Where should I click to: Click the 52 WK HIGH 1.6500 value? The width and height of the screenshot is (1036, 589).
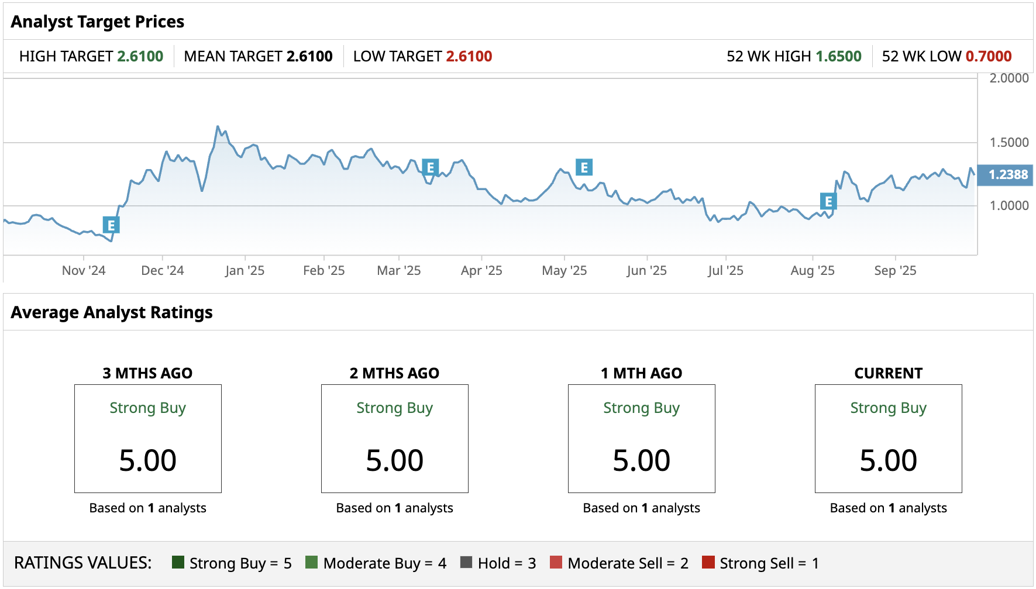(838, 56)
